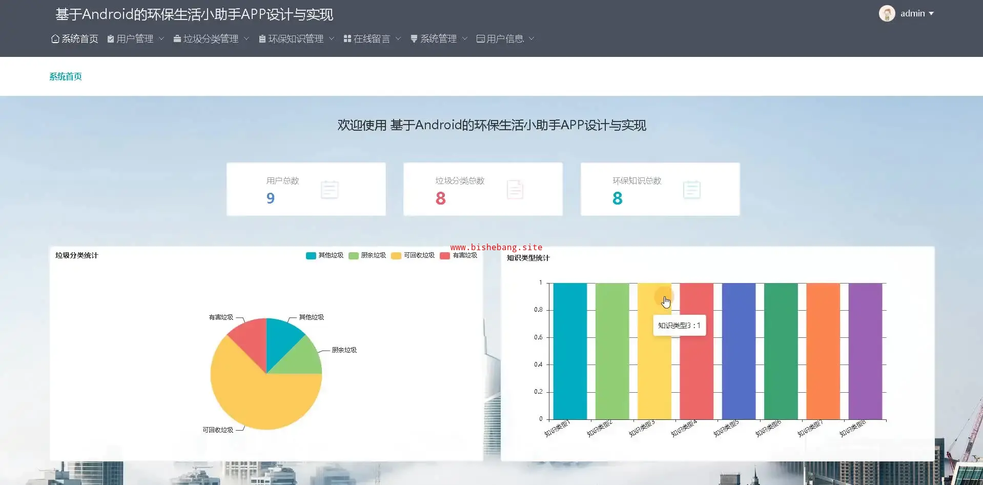Click the red 有害垃圾 legend color swatch

tap(445, 256)
